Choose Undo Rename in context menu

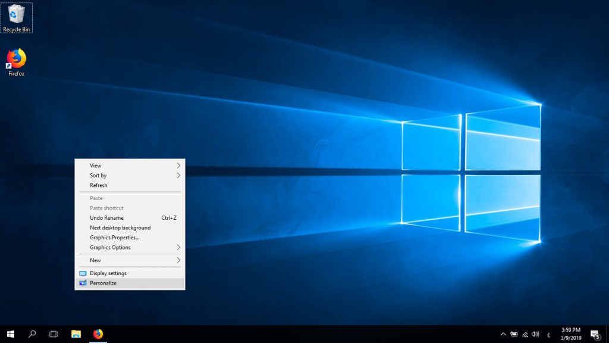[130, 218]
